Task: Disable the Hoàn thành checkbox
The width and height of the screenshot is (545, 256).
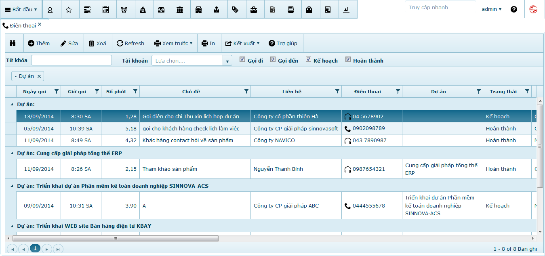Action: pyautogui.click(x=348, y=60)
